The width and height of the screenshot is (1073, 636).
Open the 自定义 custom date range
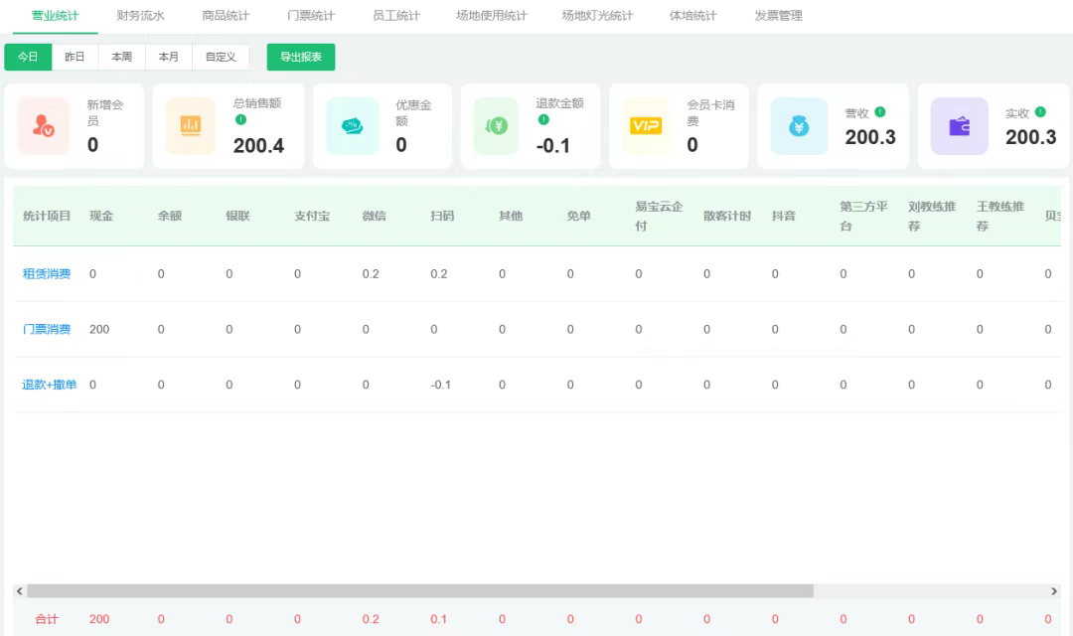click(221, 58)
